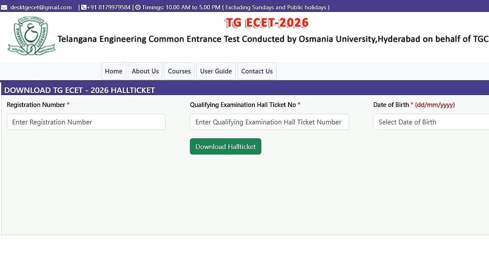489x275 pixels.
Task: Click the Timings 10.00 AM to 5.00 PM text
Action: [x=236, y=7]
